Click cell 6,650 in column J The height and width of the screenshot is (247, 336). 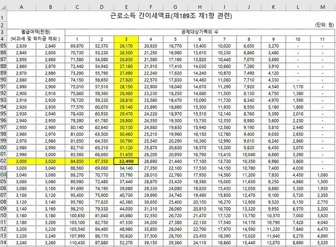tap(249, 46)
